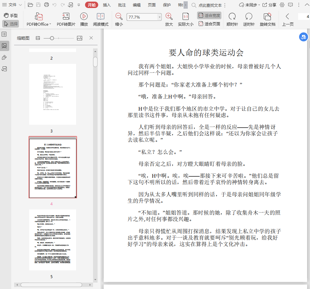Open the 文件 menu
This screenshot has width=310, height=289.
(12, 5)
